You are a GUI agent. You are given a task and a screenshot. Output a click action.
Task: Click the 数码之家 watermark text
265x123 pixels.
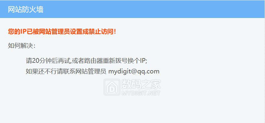(x=141, y=84)
